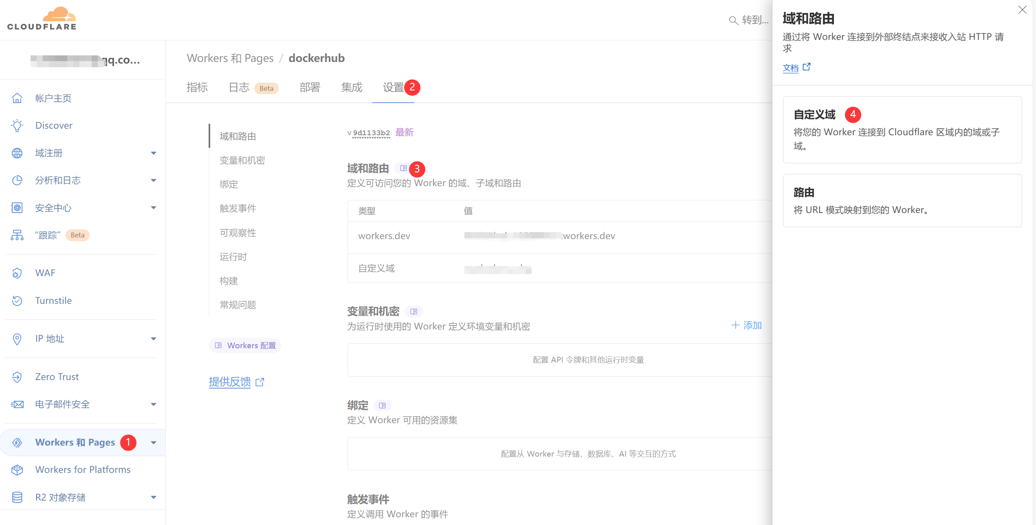
Task: Expand the 域注册 section
Action: point(154,153)
